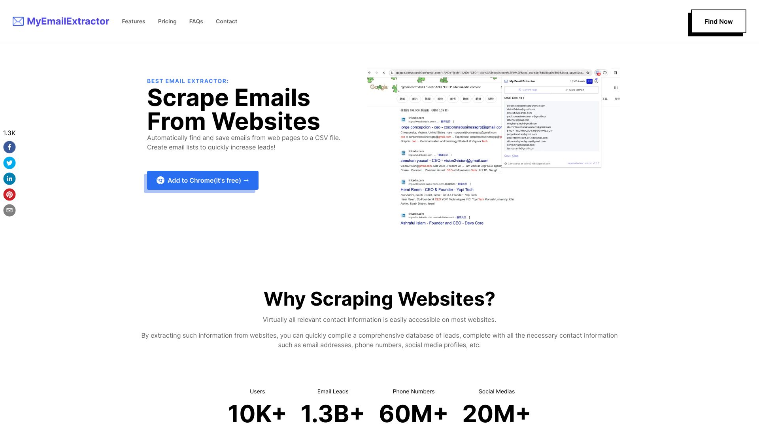Screen dimensions: 759x427
Task: Click the Pricing navigation link
Action: click(167, 21)
